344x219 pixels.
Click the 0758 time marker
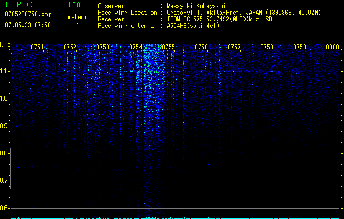(267, 47)
